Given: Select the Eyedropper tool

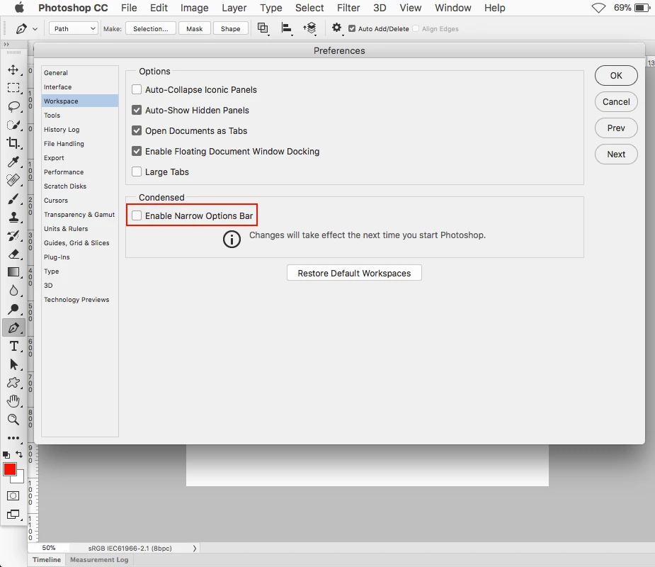Looking at the screenshot, I should 13,162.
